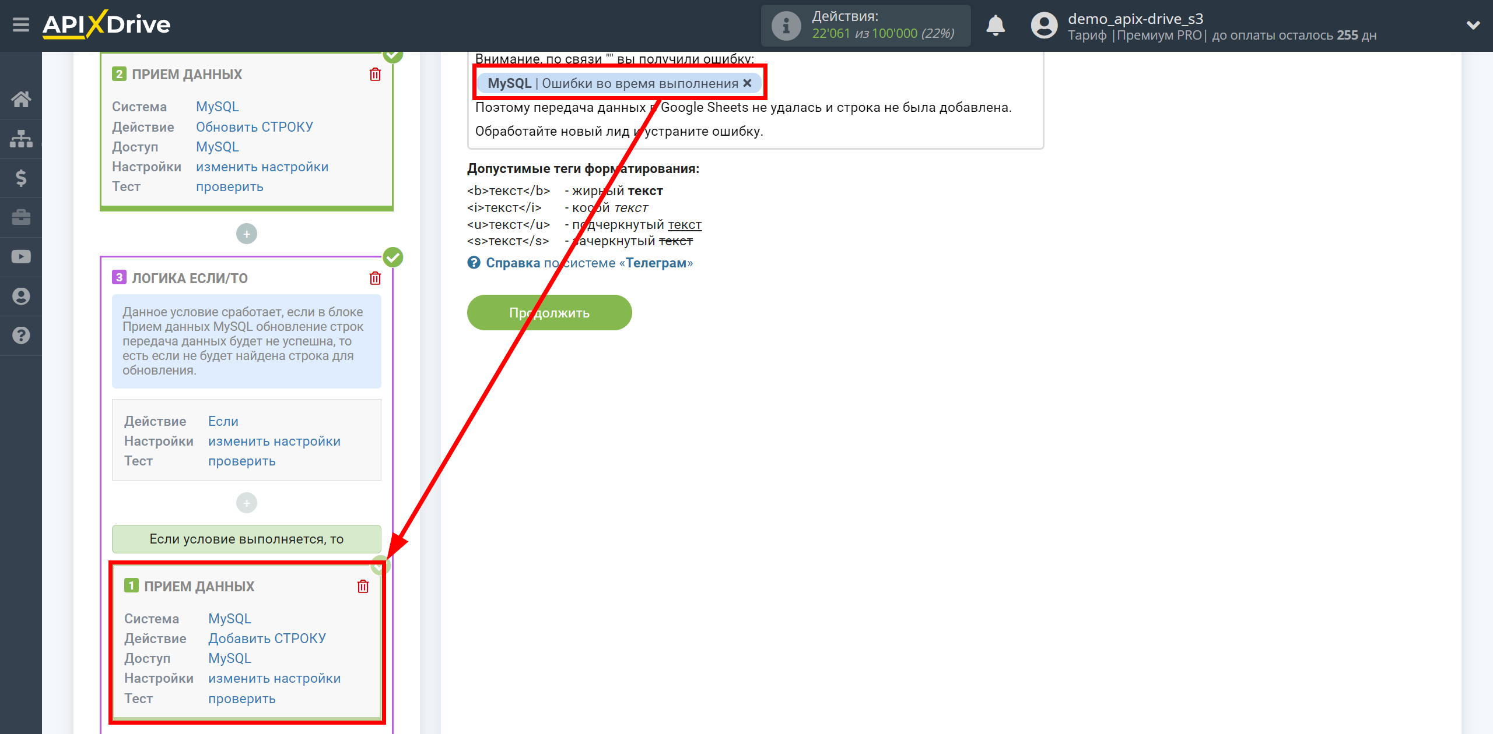Add a block inside the logic section

(x=247, y=503)
